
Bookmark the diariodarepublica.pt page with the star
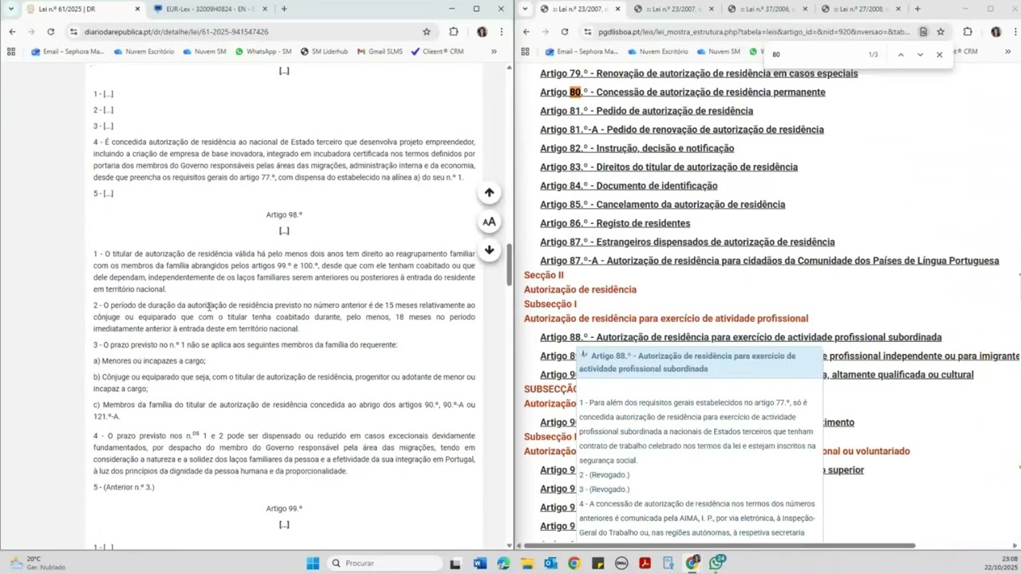[x=427, y=32]
